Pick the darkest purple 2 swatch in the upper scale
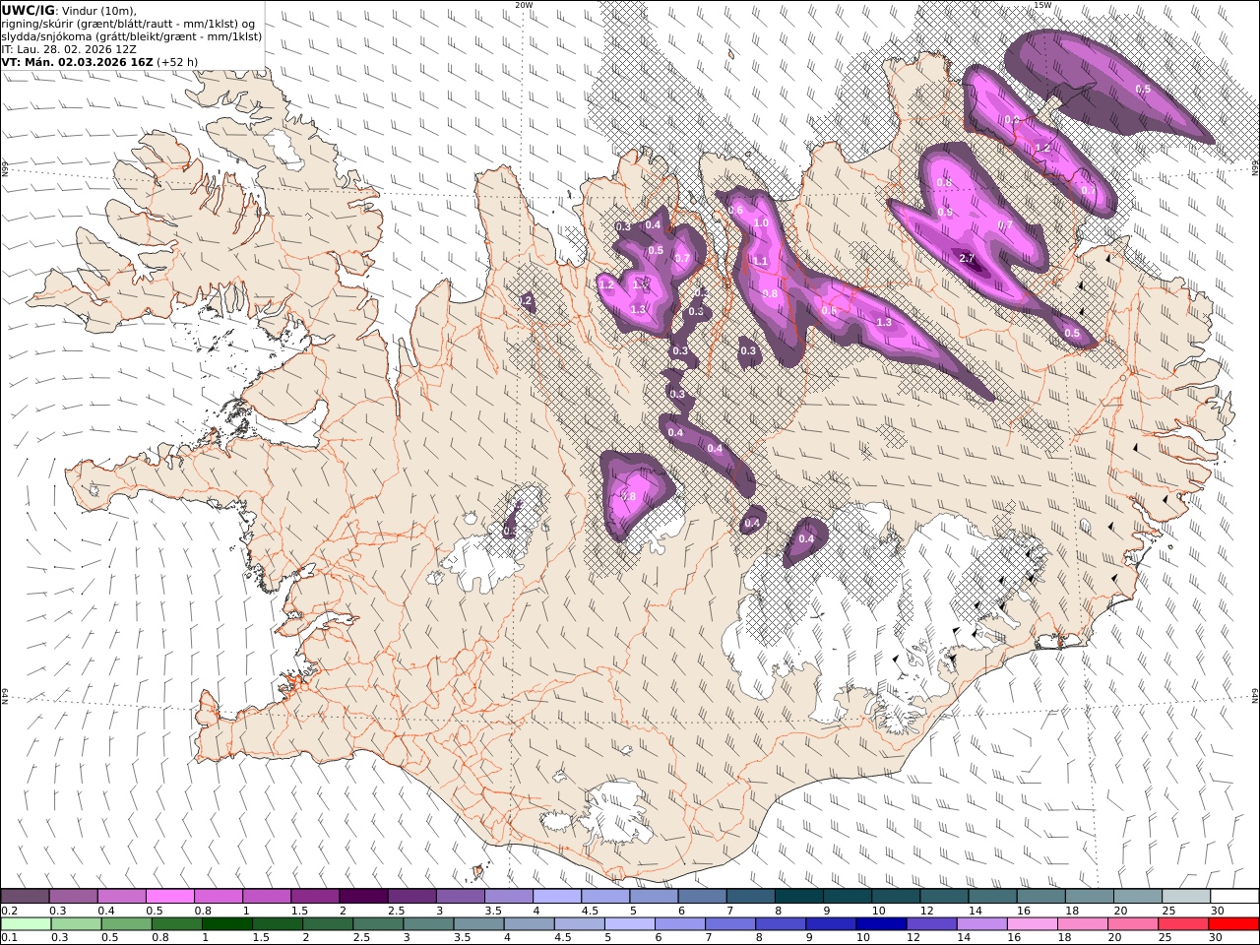 pyautogui.click(x=363, y=896)
